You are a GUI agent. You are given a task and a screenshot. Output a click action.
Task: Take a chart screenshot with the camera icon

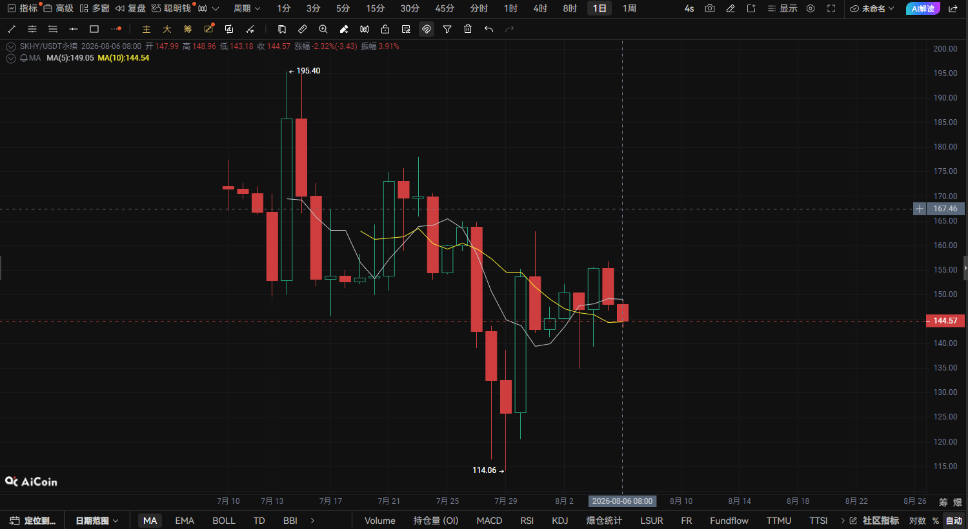tap(710, 8)
